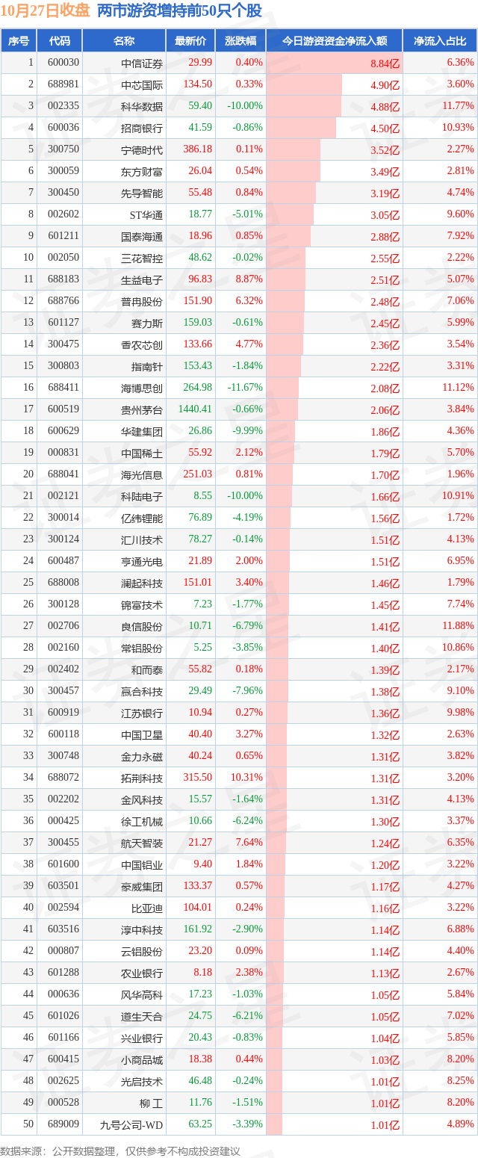The height and width of the screenshot is (1158, 478).
Task: Click stock name ST华通
Action: click(146, 214)
